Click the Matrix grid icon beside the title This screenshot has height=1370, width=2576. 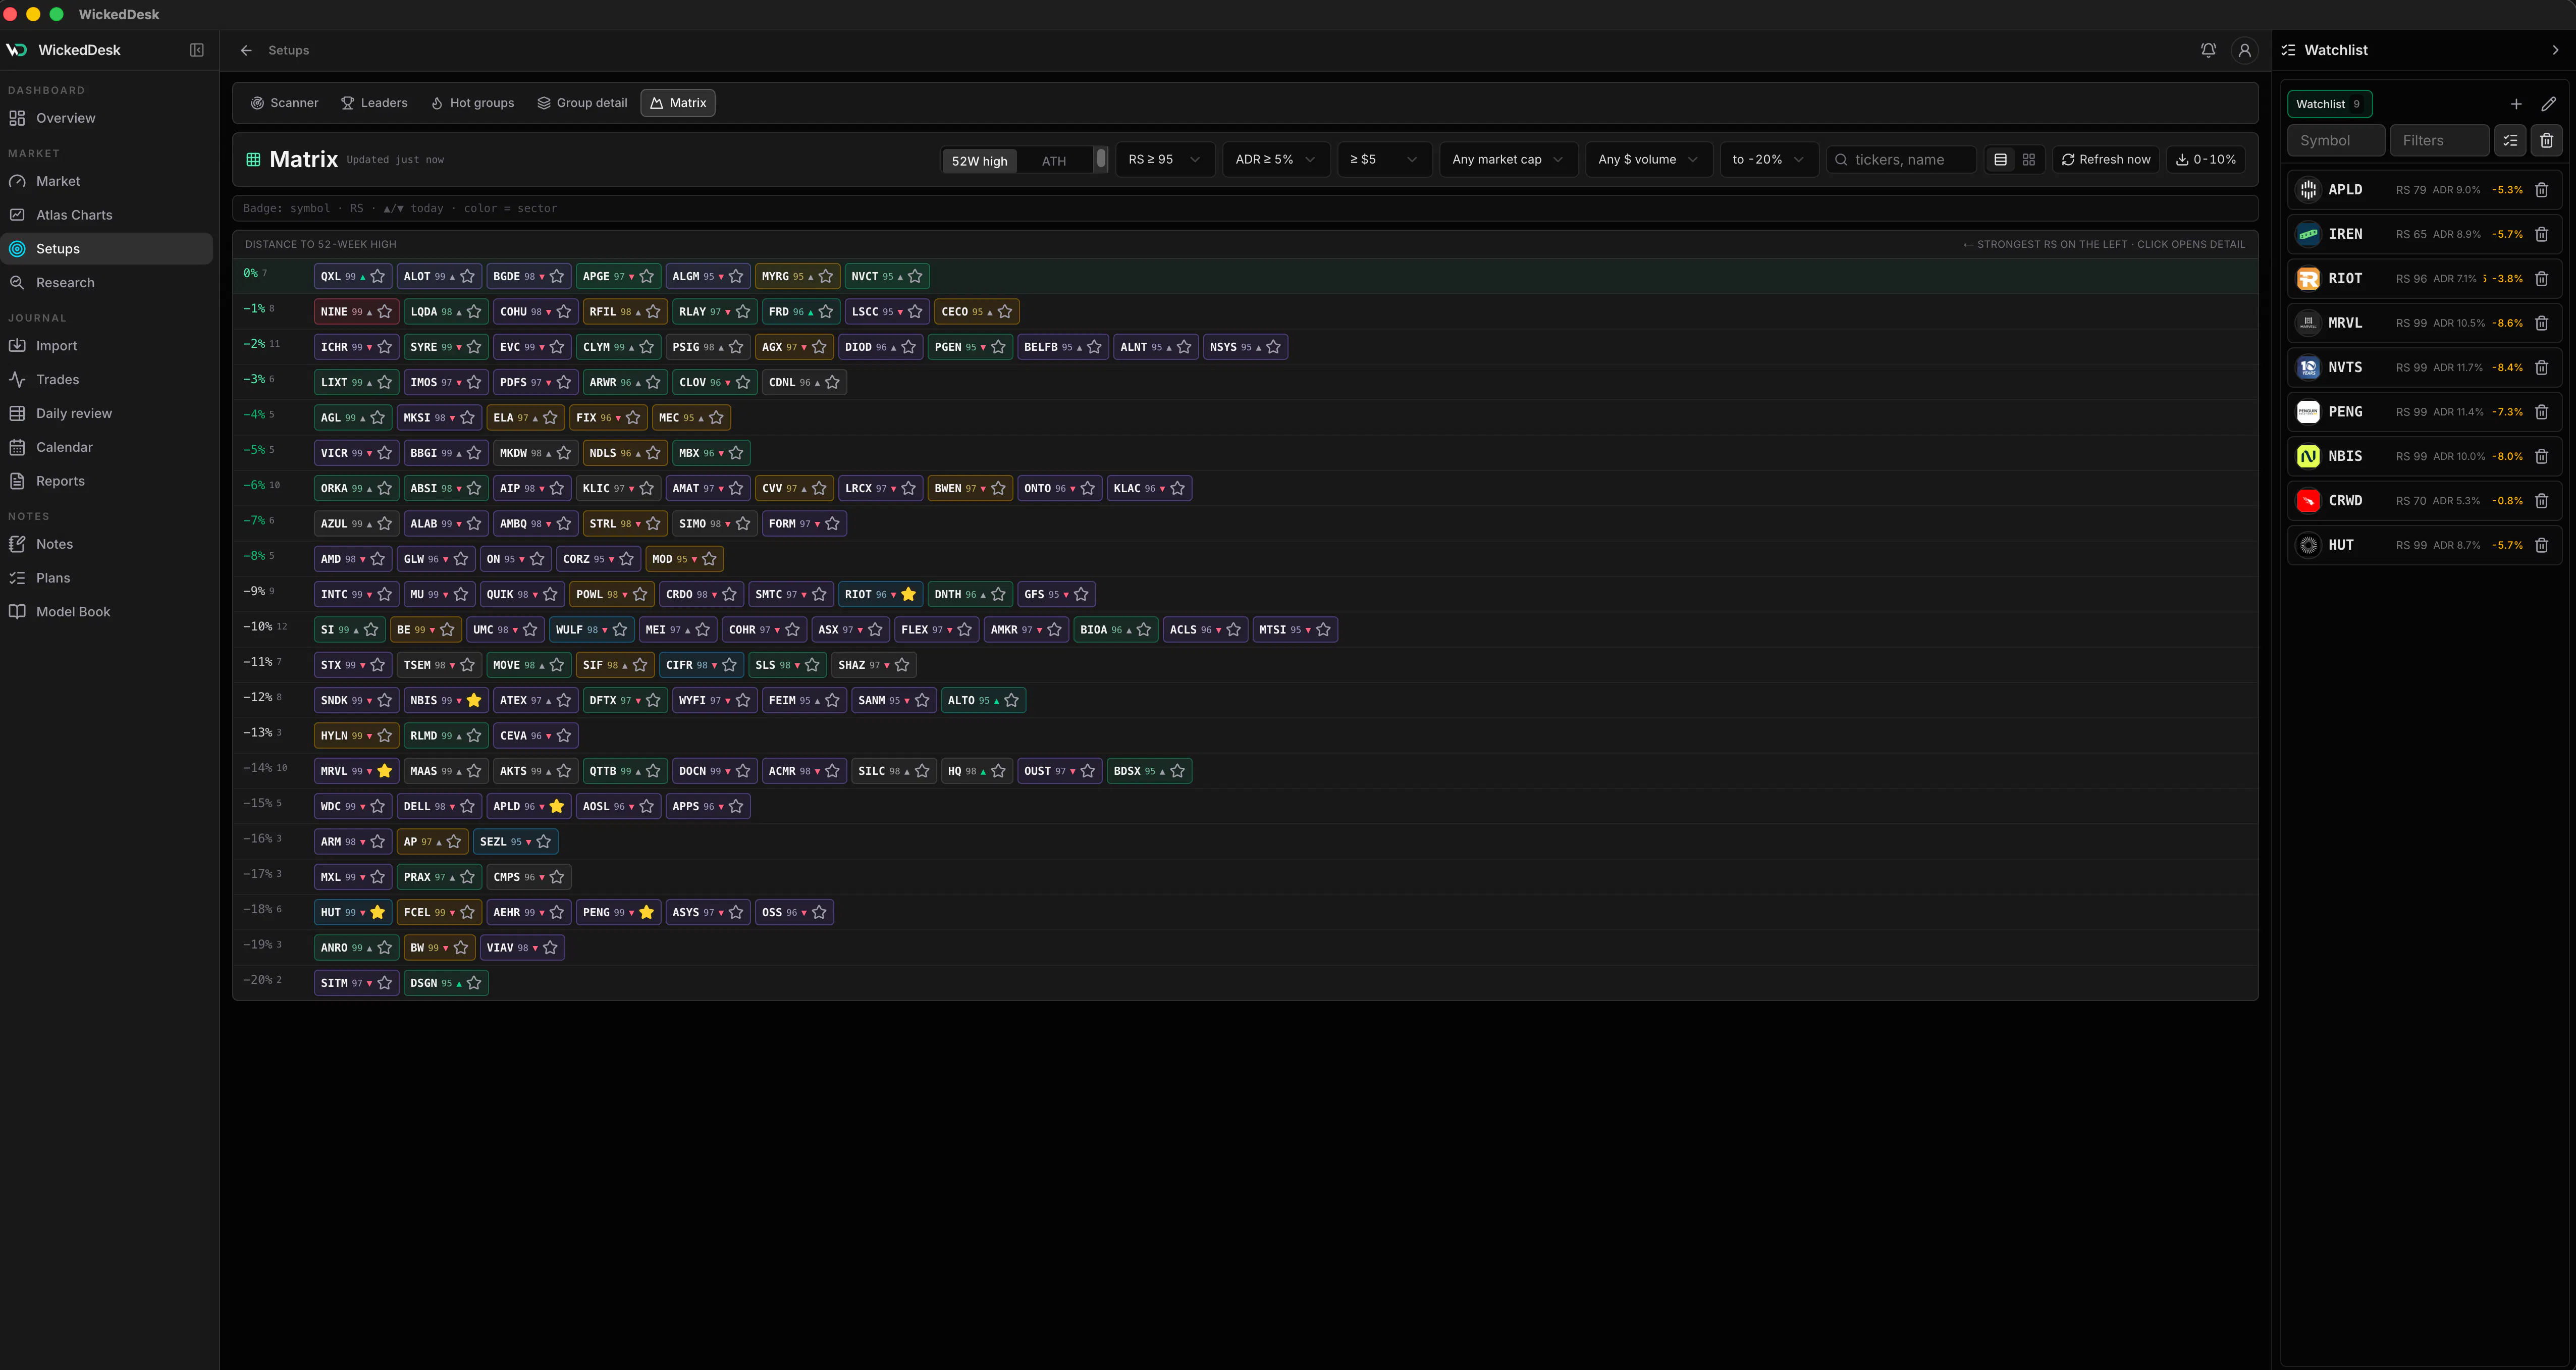(253, 160)
